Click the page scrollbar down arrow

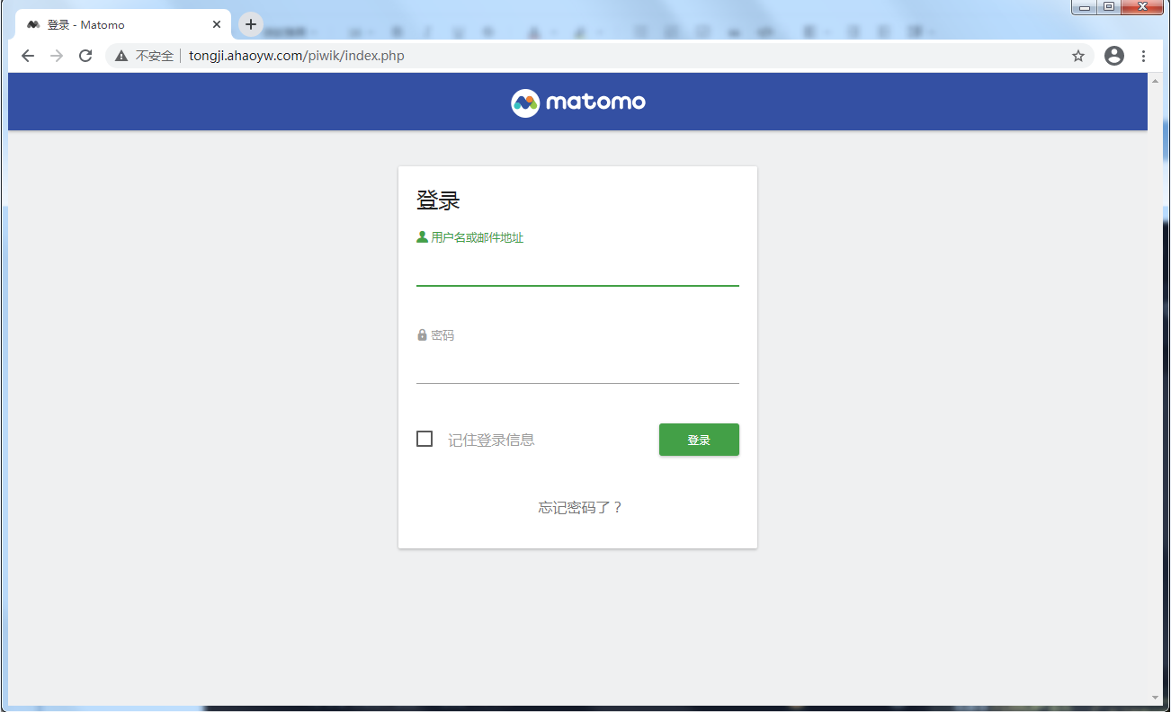click(1155, 698)
